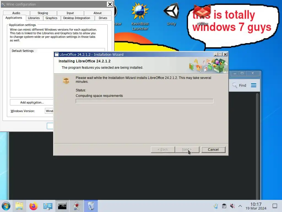Open the Graphics tab

point(51,18)
